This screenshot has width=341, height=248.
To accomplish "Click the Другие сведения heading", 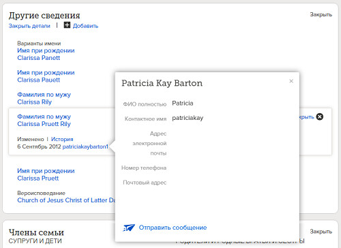I will pyautogui.click(x=44, y=16).
